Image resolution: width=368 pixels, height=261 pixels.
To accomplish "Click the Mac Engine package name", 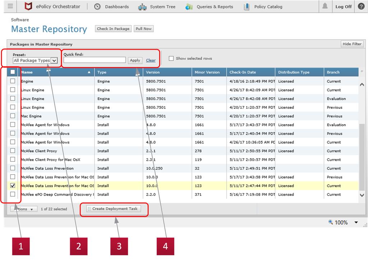I will click(x=31, y=116).
